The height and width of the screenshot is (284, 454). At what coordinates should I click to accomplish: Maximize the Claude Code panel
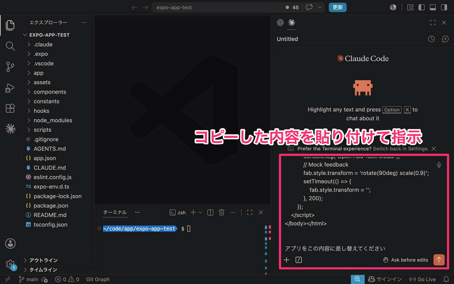pos(433,23)
